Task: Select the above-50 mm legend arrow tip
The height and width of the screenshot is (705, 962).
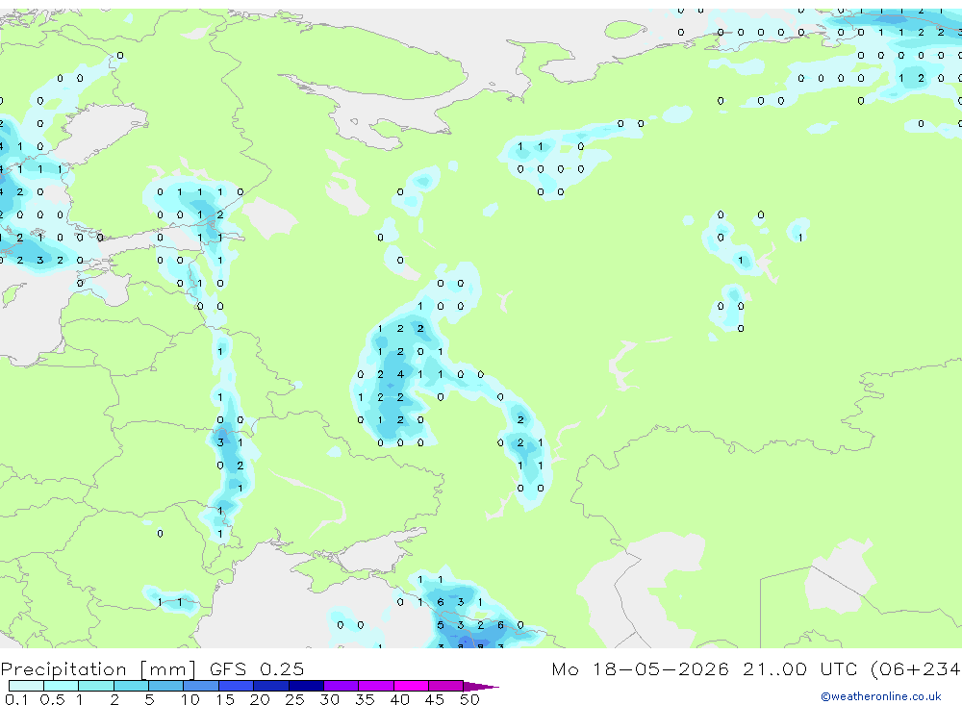Action: [481, 687]
